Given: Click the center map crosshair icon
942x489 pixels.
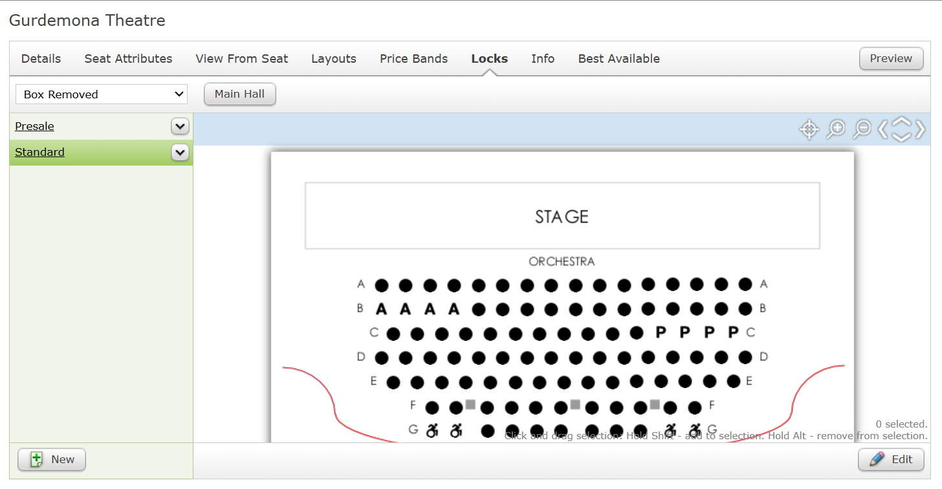Looking at the screenshot, I should (809, 129).
